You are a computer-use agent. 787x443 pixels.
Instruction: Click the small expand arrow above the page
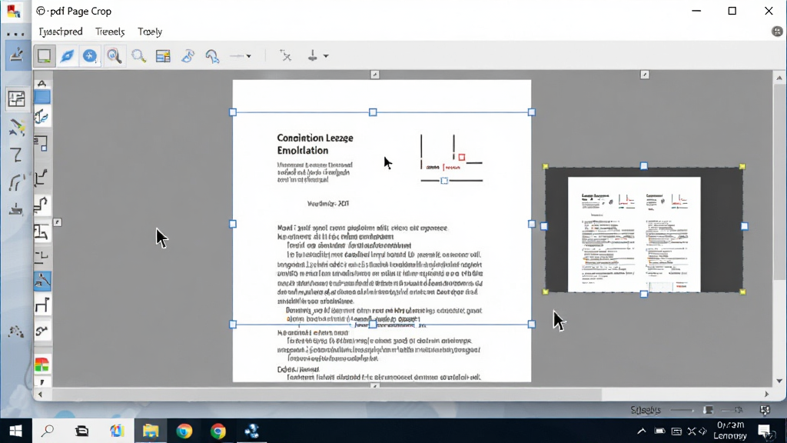[375, 75]
